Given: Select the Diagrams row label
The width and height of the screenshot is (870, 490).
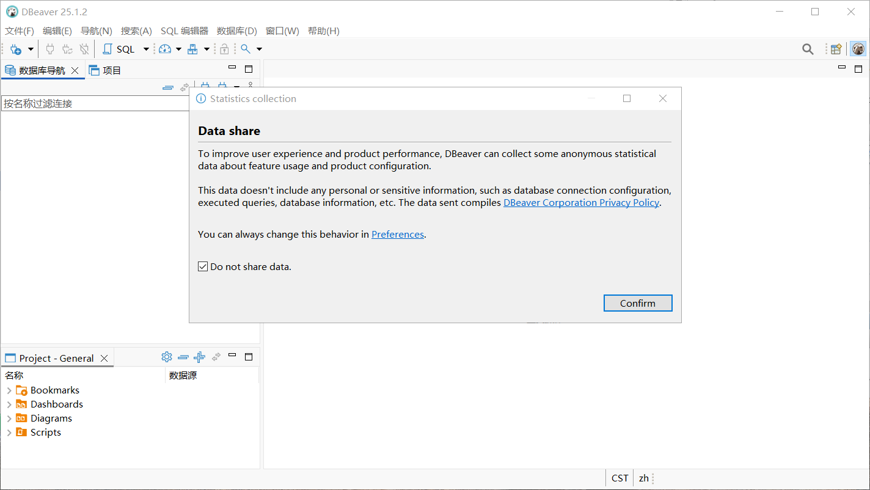Looking at the screenshot, I should [51, 419].
